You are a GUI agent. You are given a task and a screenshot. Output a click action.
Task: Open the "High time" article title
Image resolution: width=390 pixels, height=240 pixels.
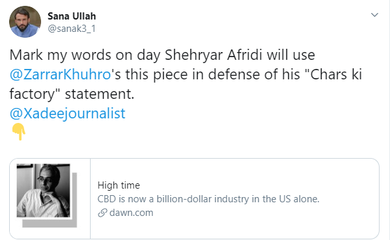coord(119,185)
